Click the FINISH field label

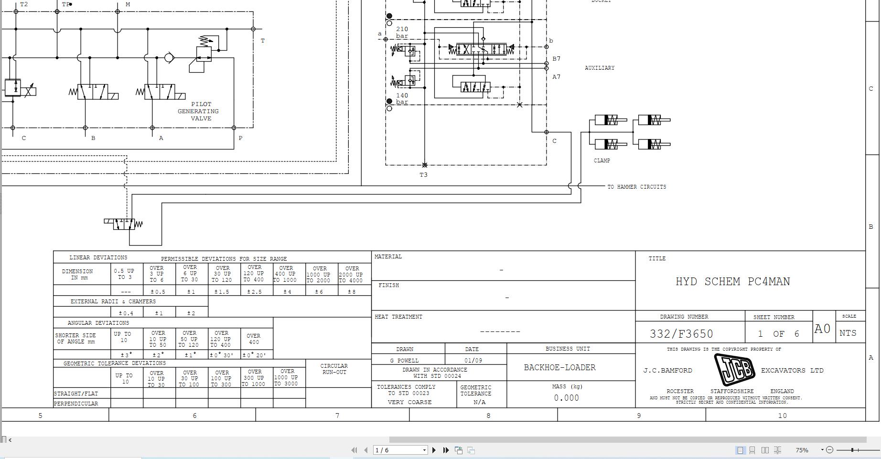coord(389,285)
